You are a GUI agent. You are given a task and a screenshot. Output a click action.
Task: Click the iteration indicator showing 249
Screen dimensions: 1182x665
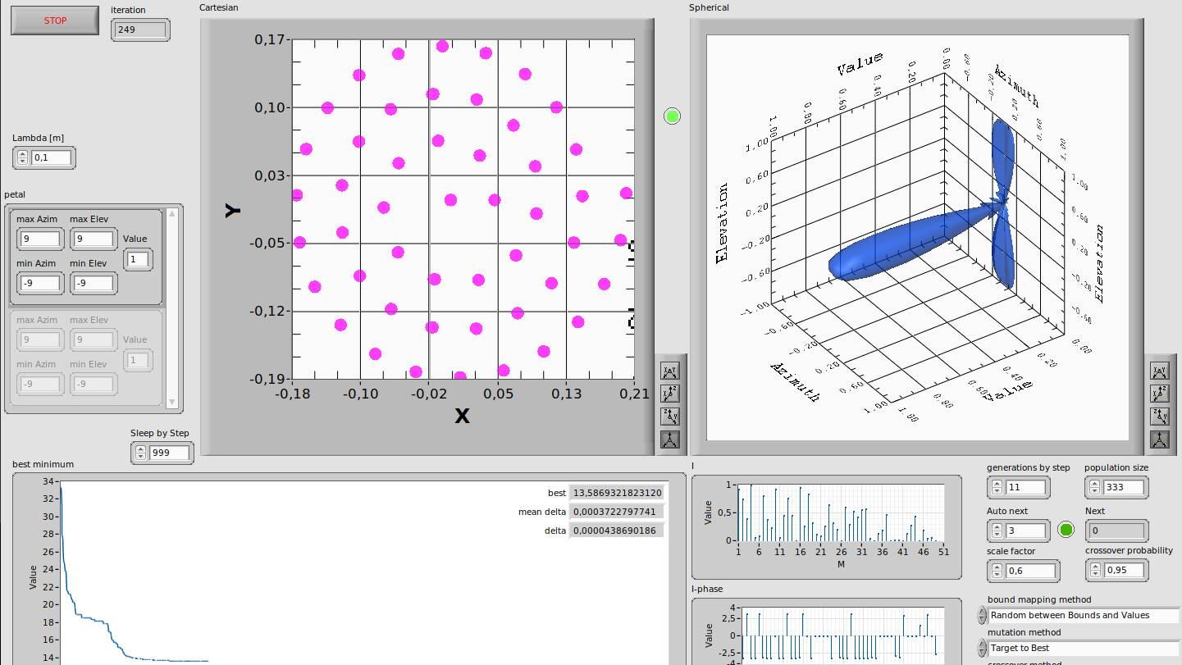140,30
